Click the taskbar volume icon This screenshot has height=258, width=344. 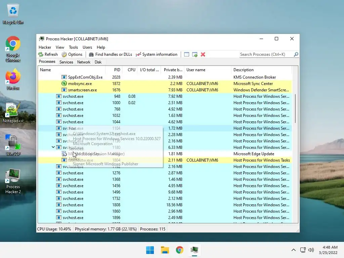(311, 250)
